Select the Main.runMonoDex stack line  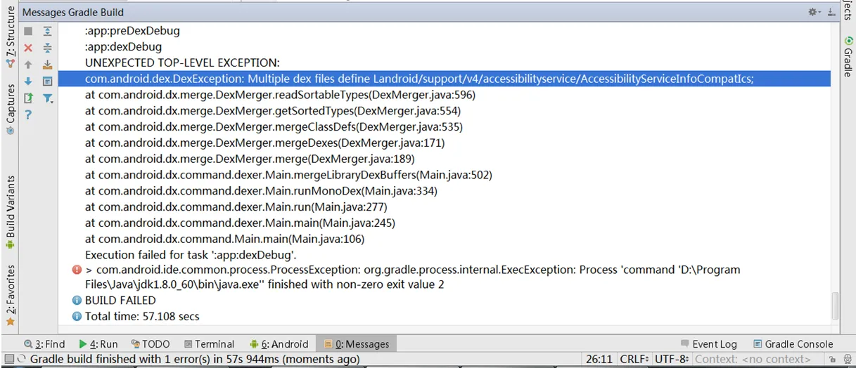261,191
